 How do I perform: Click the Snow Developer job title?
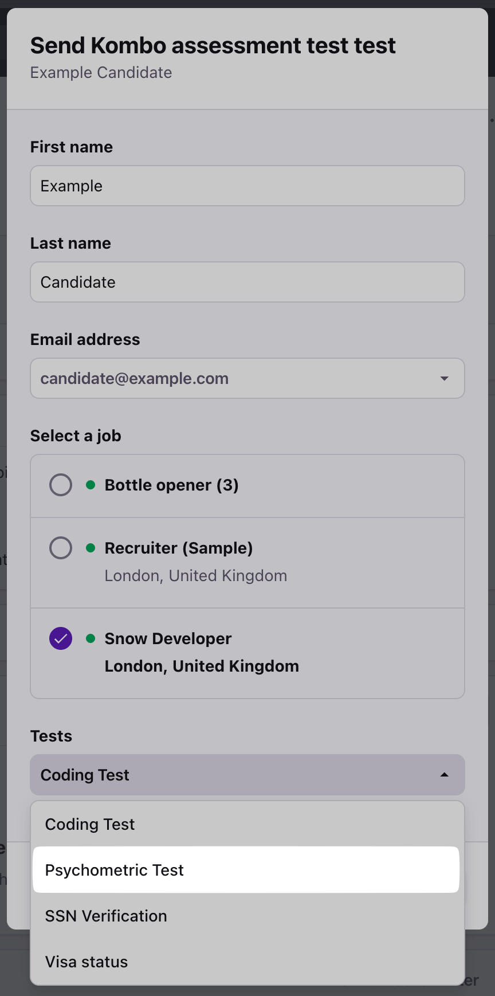point(168,638)
